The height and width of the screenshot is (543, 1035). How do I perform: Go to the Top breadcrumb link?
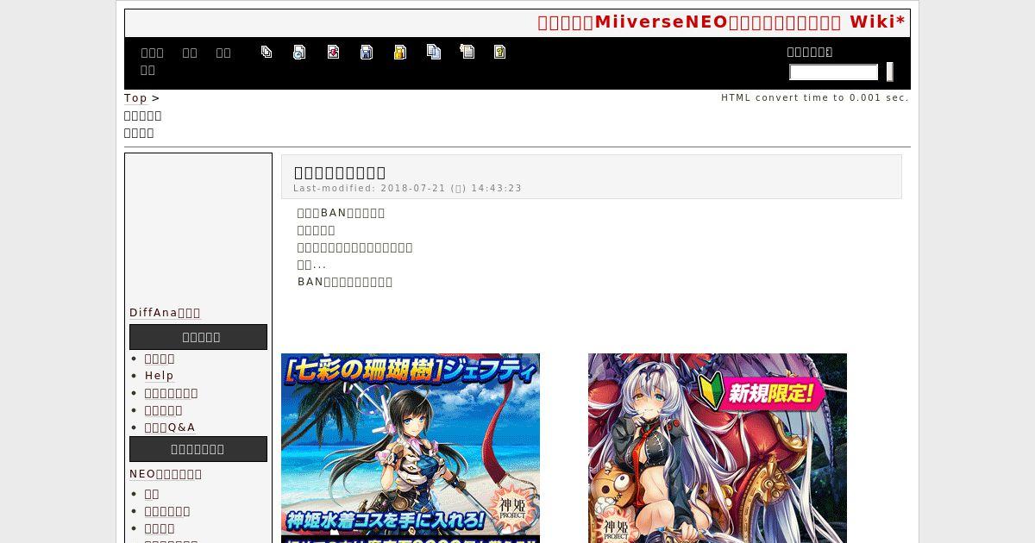click(x=135, y=98)
